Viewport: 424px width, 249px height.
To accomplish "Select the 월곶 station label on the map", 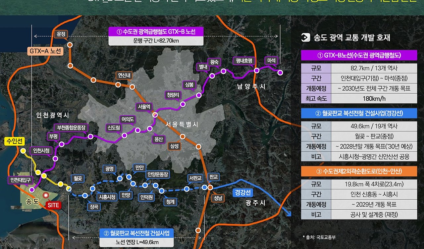I will tap(78, 178).
